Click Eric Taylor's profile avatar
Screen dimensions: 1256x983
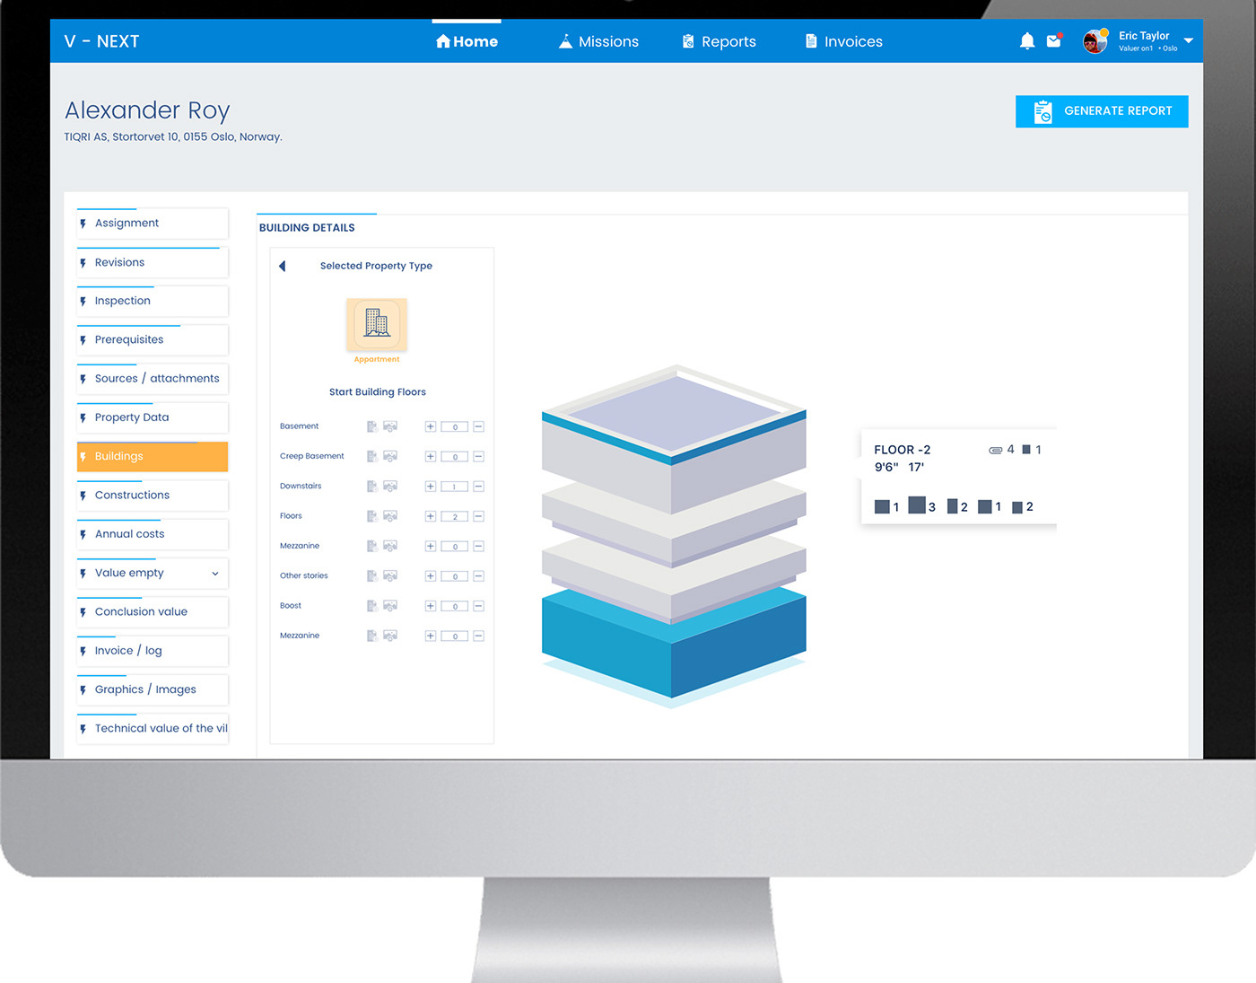1095,41
